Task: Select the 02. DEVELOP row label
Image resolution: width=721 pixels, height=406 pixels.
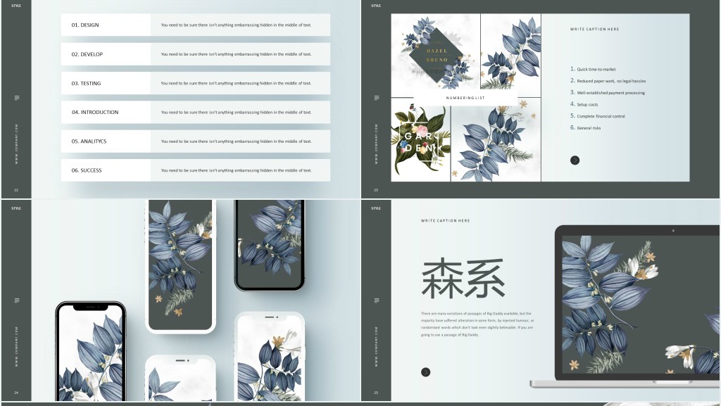Action: [87, 54]
